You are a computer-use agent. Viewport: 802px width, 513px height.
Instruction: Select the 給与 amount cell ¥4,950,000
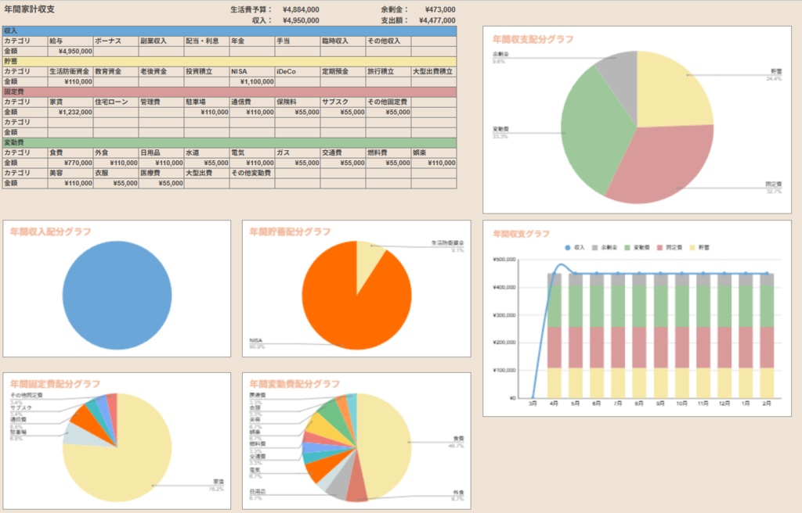(70, 51)
